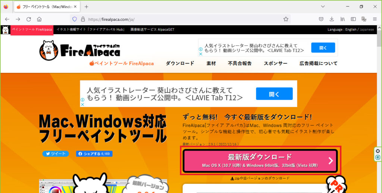Open the 素材 menu item
This screenshot has width=382, height=193.
[x=211, y=63]
